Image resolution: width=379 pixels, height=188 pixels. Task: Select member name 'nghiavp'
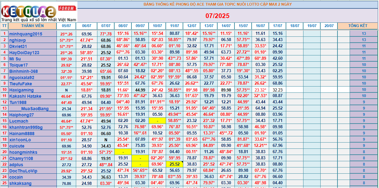(17, 40)
